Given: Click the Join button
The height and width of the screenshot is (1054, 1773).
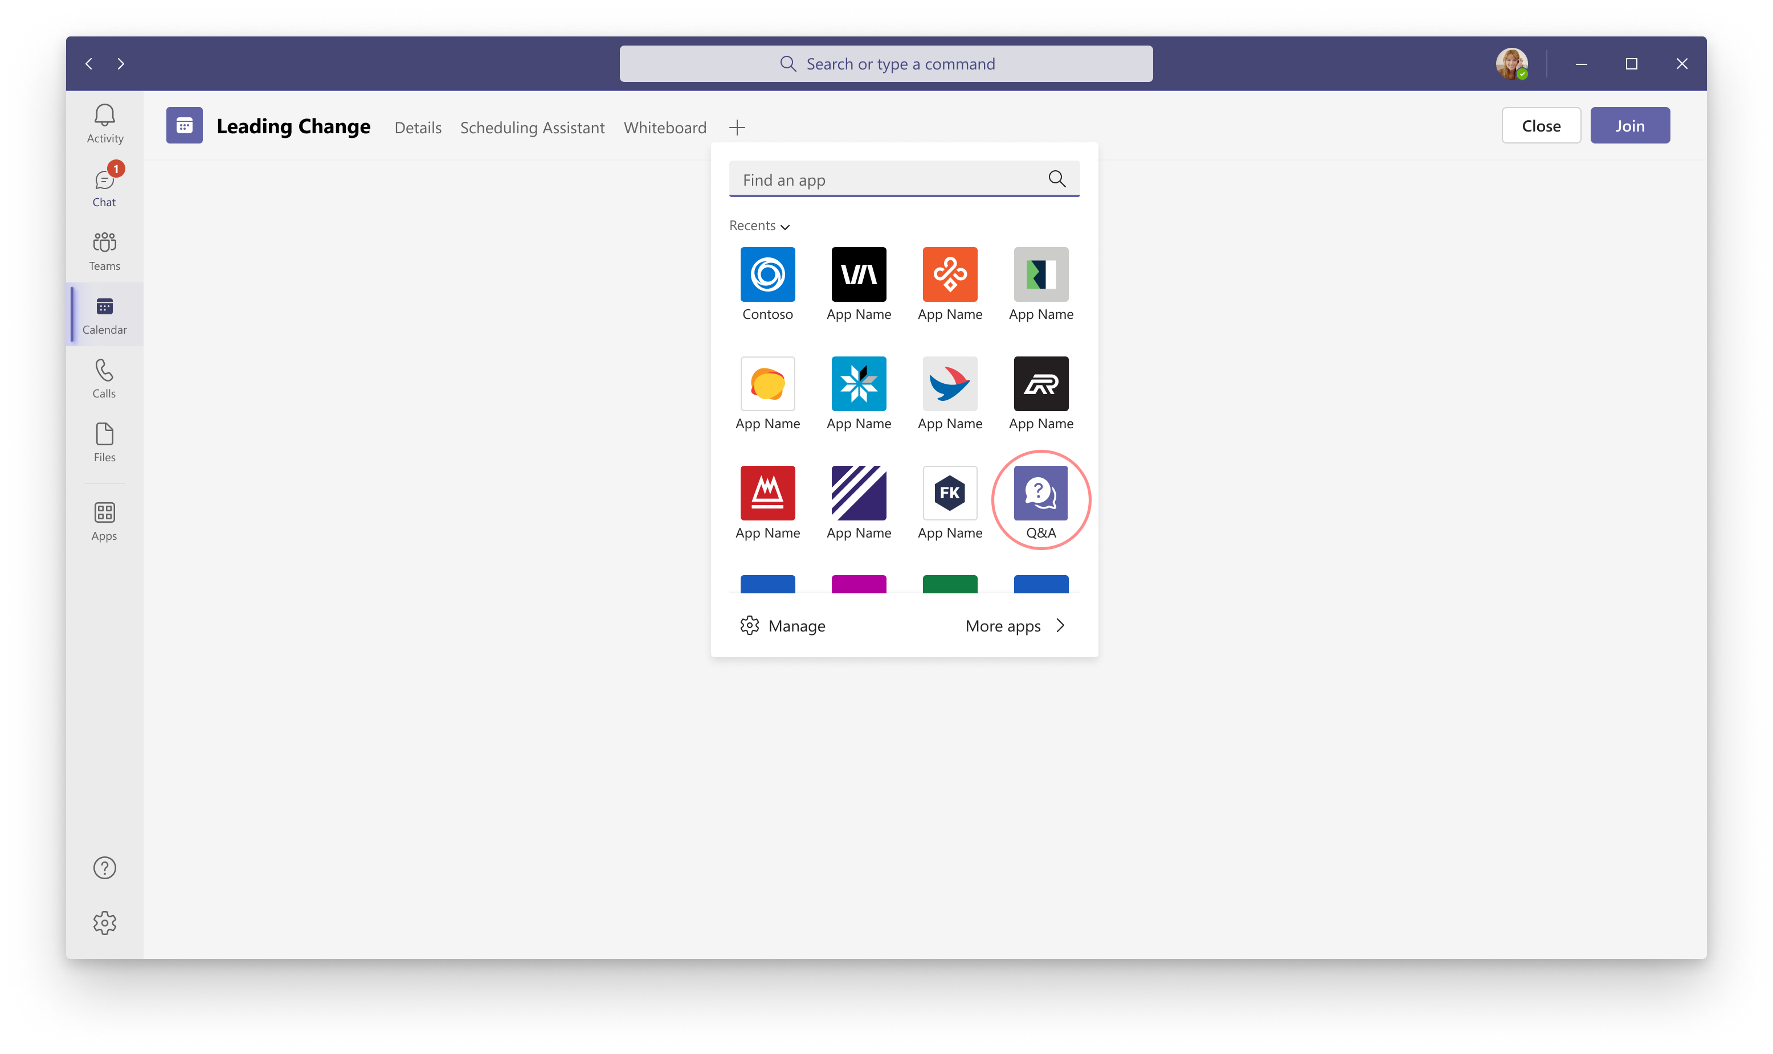Looking at the screenshot, I should click(x=1629, y=126).
